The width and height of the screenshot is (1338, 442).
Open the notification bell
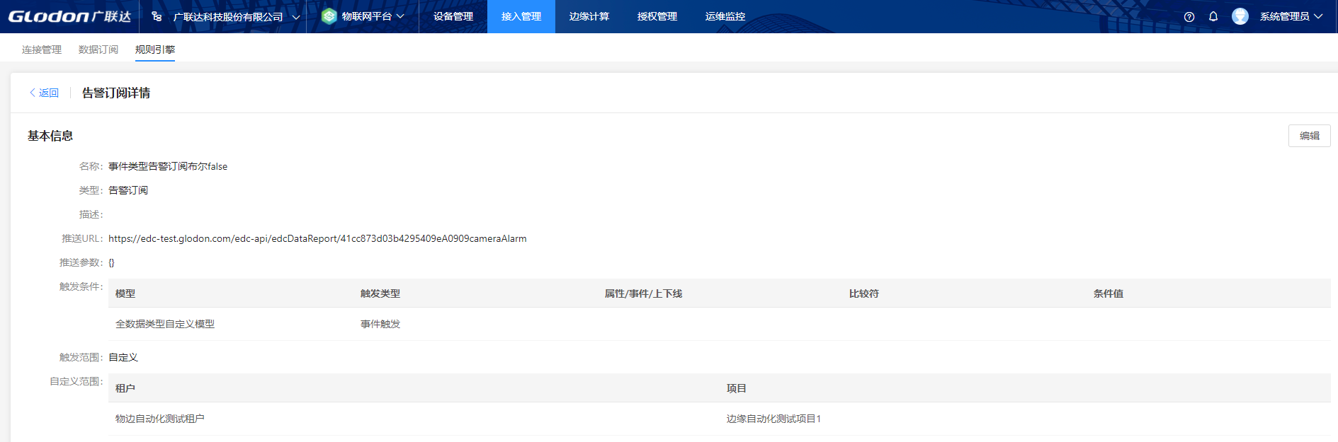coord(1213,16)
